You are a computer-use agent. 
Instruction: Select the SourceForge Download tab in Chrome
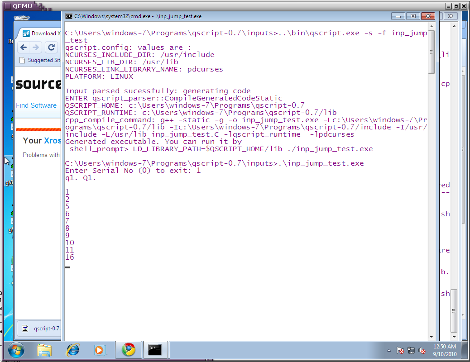point(41,33)
